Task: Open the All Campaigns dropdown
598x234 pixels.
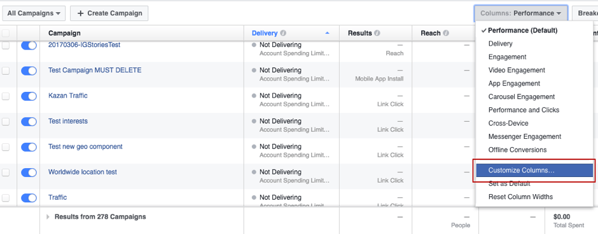Action: pyautogui.click(x=34, y=13)
